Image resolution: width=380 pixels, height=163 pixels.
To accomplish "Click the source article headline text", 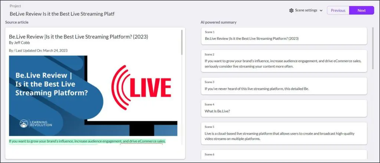I will click(x=79, y=37).
